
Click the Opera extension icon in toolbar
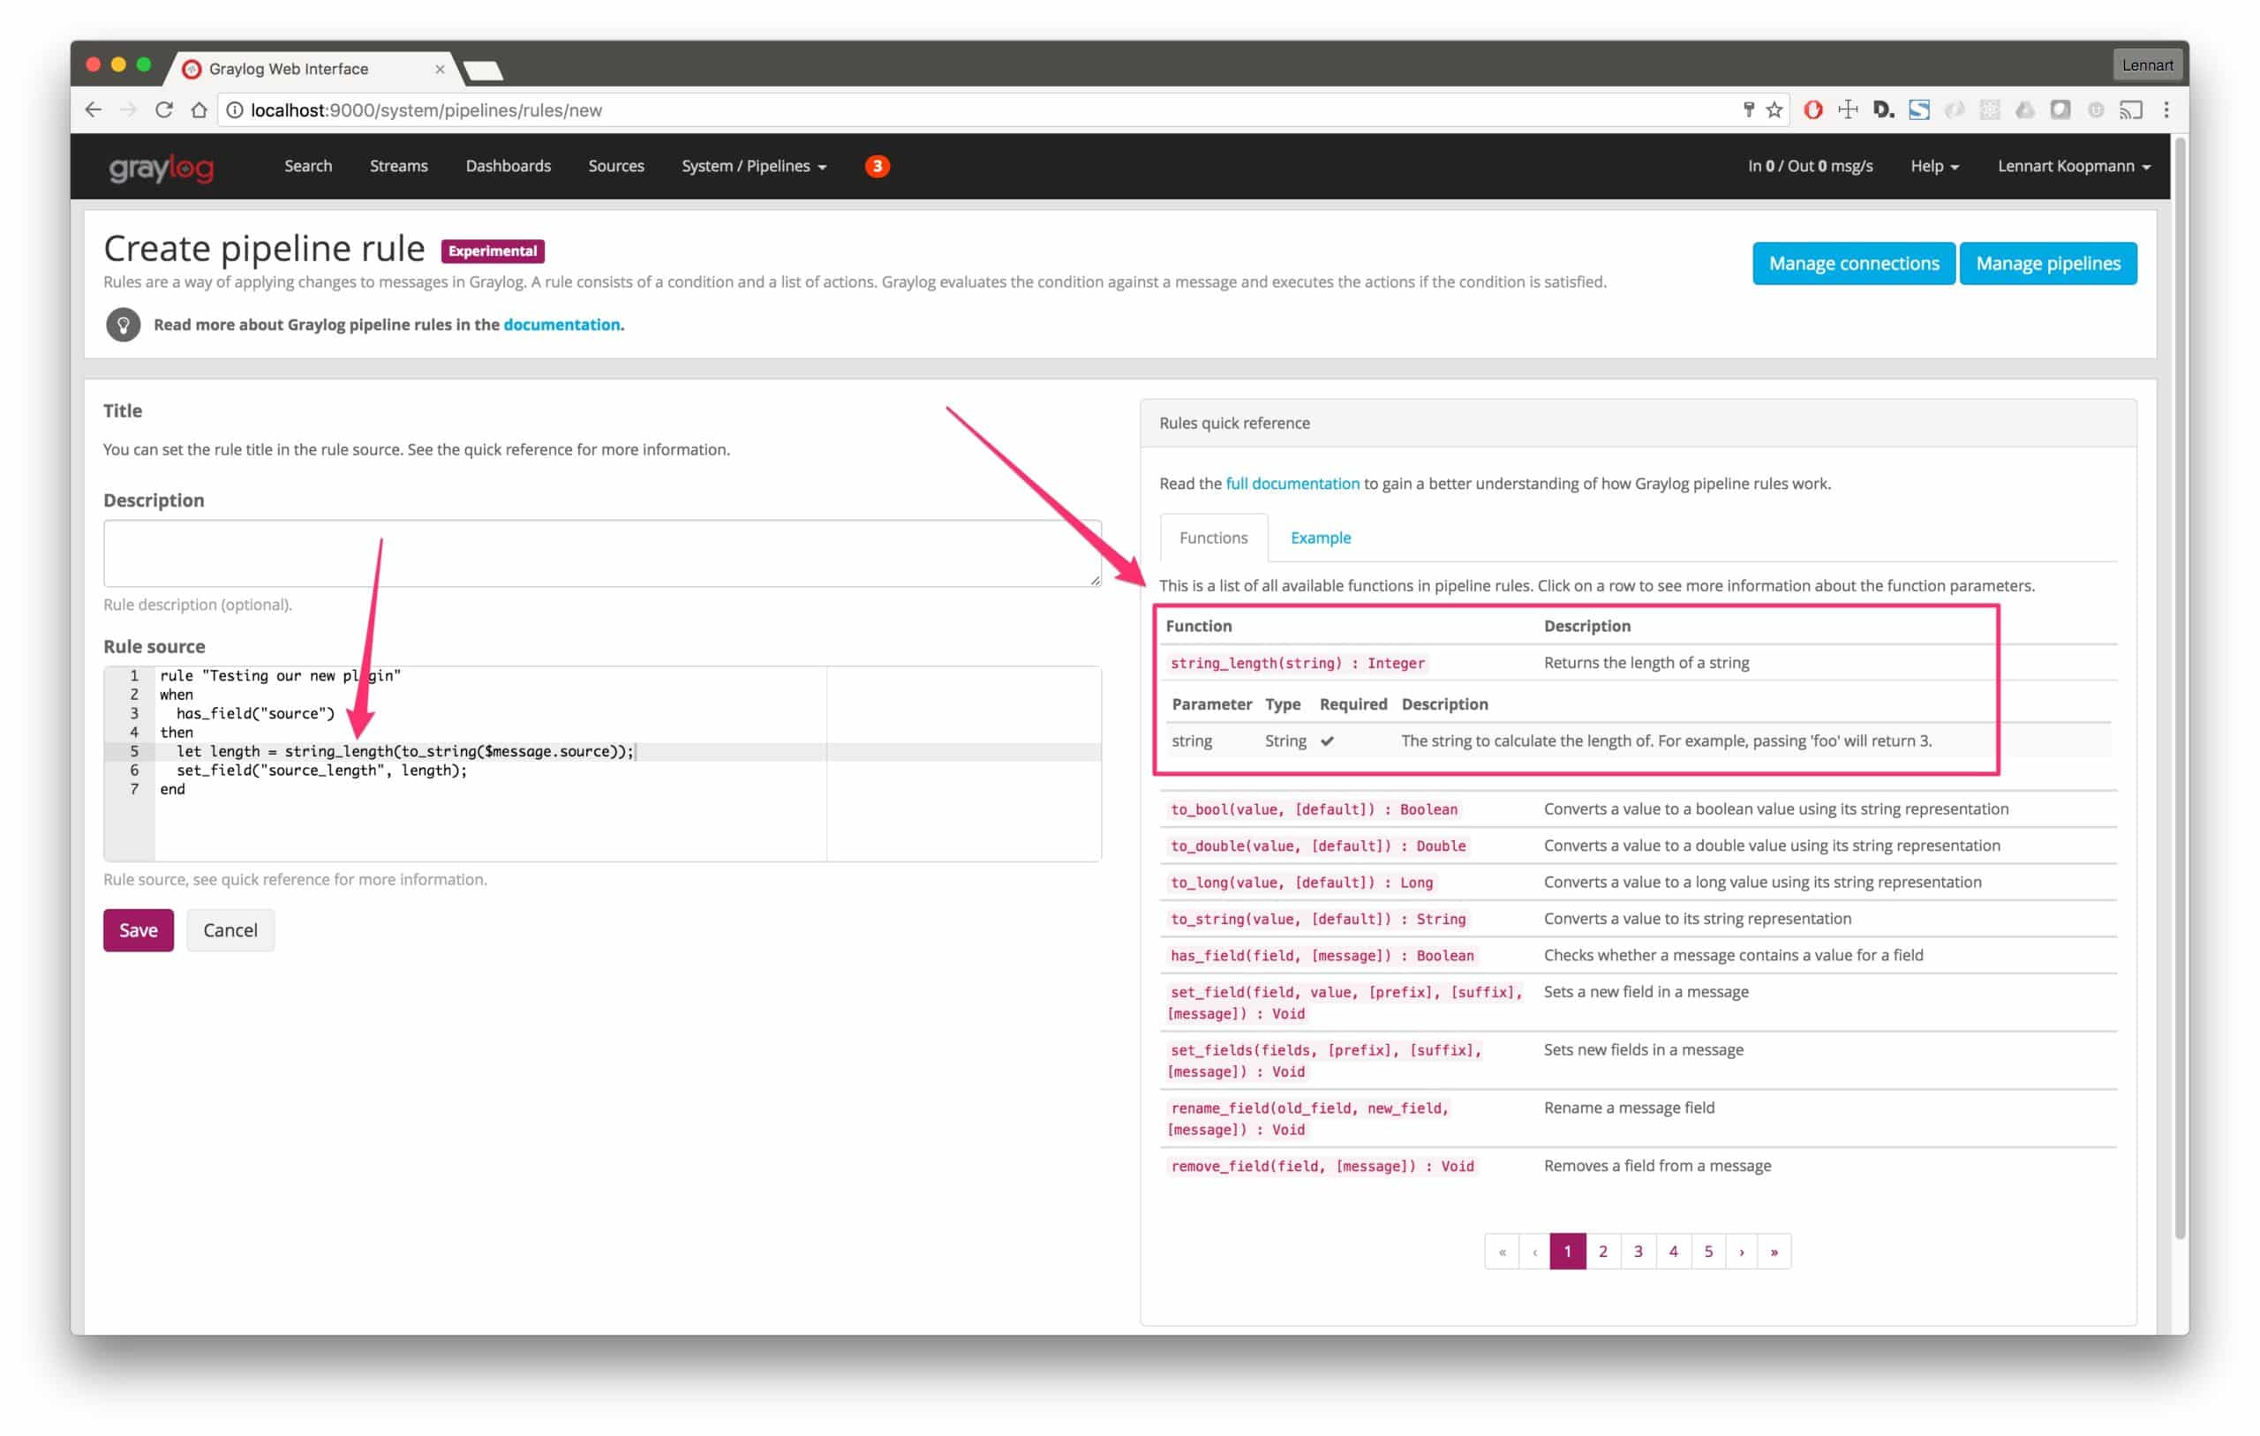pos(1813,109)
